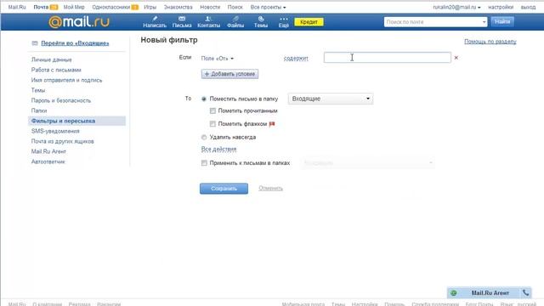Go to Перейти во «Входящие» link
Viewport: 544px width, 306px height.
pos(75,43)
